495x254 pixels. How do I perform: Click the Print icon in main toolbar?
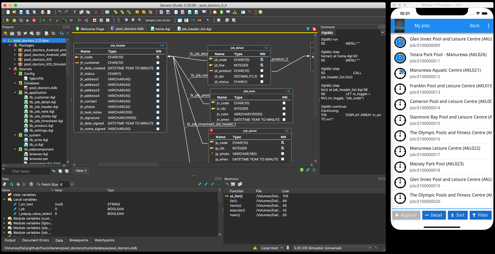pos(43,12)
